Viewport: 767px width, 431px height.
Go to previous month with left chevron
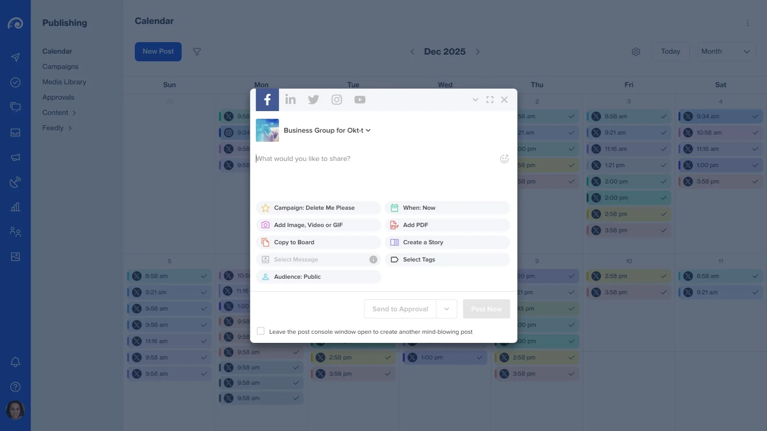(x=412, y=52)
